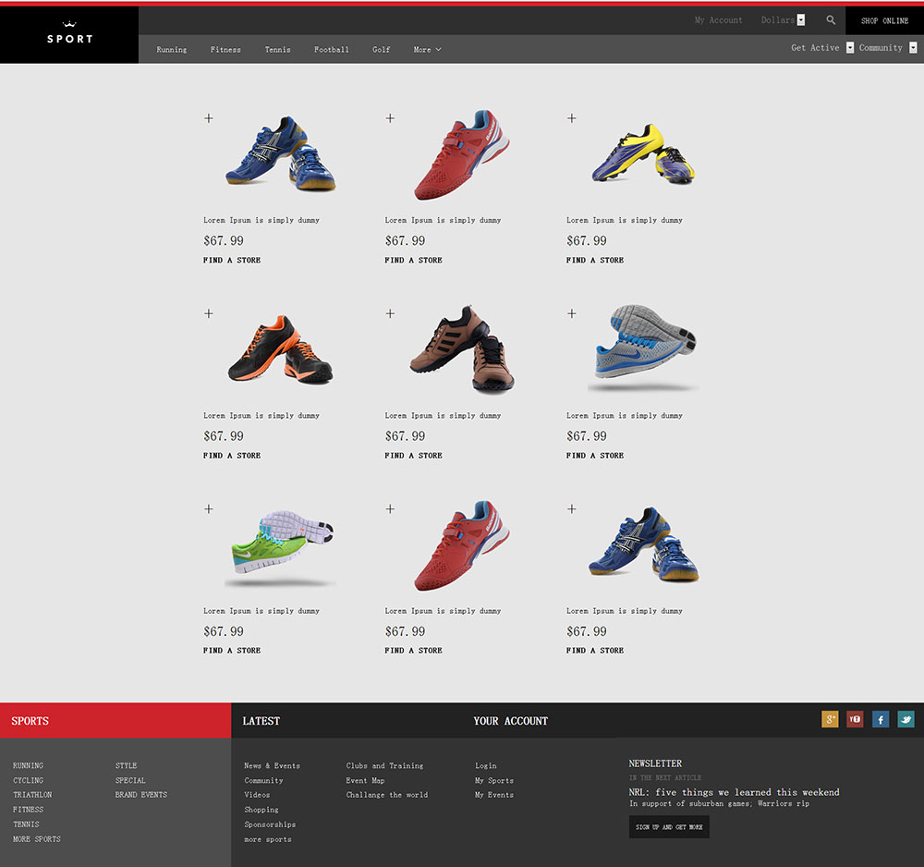Image resolution: width=924 pixels, height=867 pixels.
Task: Open the My Account link
Action: [718, 20]
